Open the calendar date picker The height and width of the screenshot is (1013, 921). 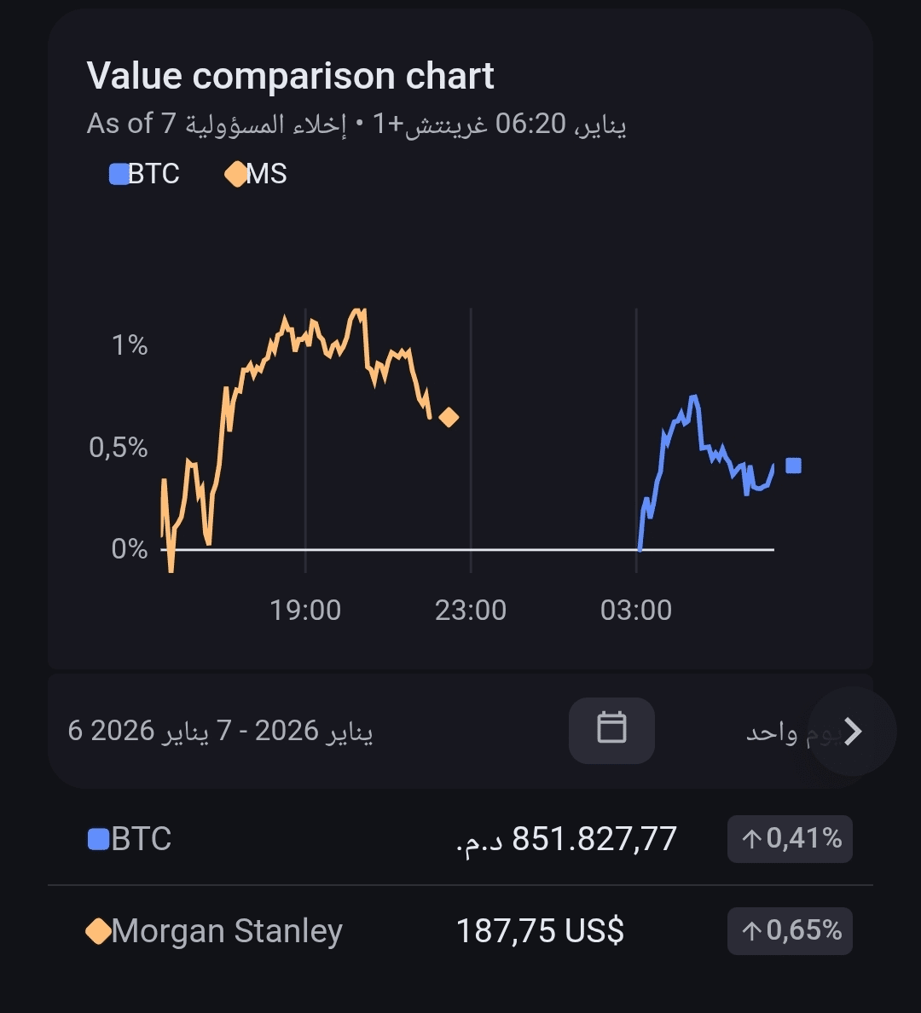pos(611,730)
